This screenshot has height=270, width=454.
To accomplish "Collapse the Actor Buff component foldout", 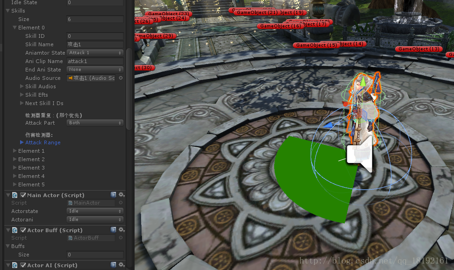I will click(8, 230).
